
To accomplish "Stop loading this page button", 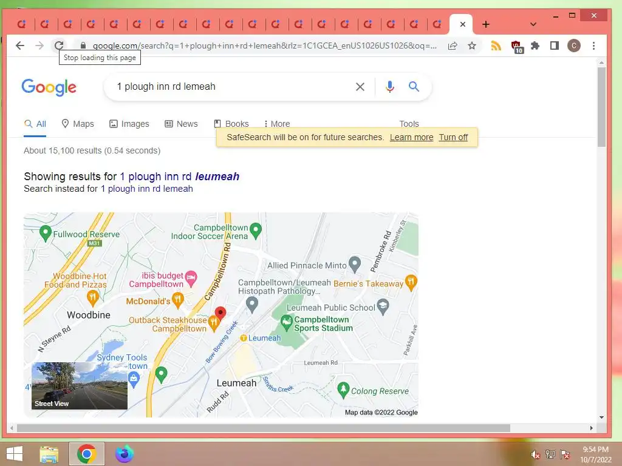I will 59,46.
